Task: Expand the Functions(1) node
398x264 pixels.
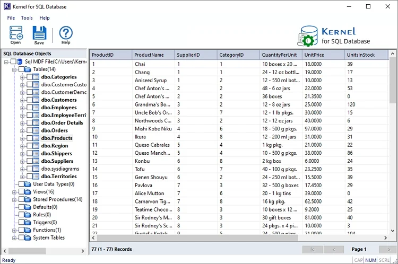Action: coord(14,231)
